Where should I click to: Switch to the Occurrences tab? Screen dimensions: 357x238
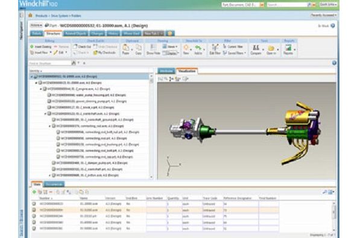[x=54, y=184]
